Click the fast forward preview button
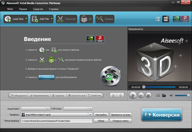 coord(141,95)
